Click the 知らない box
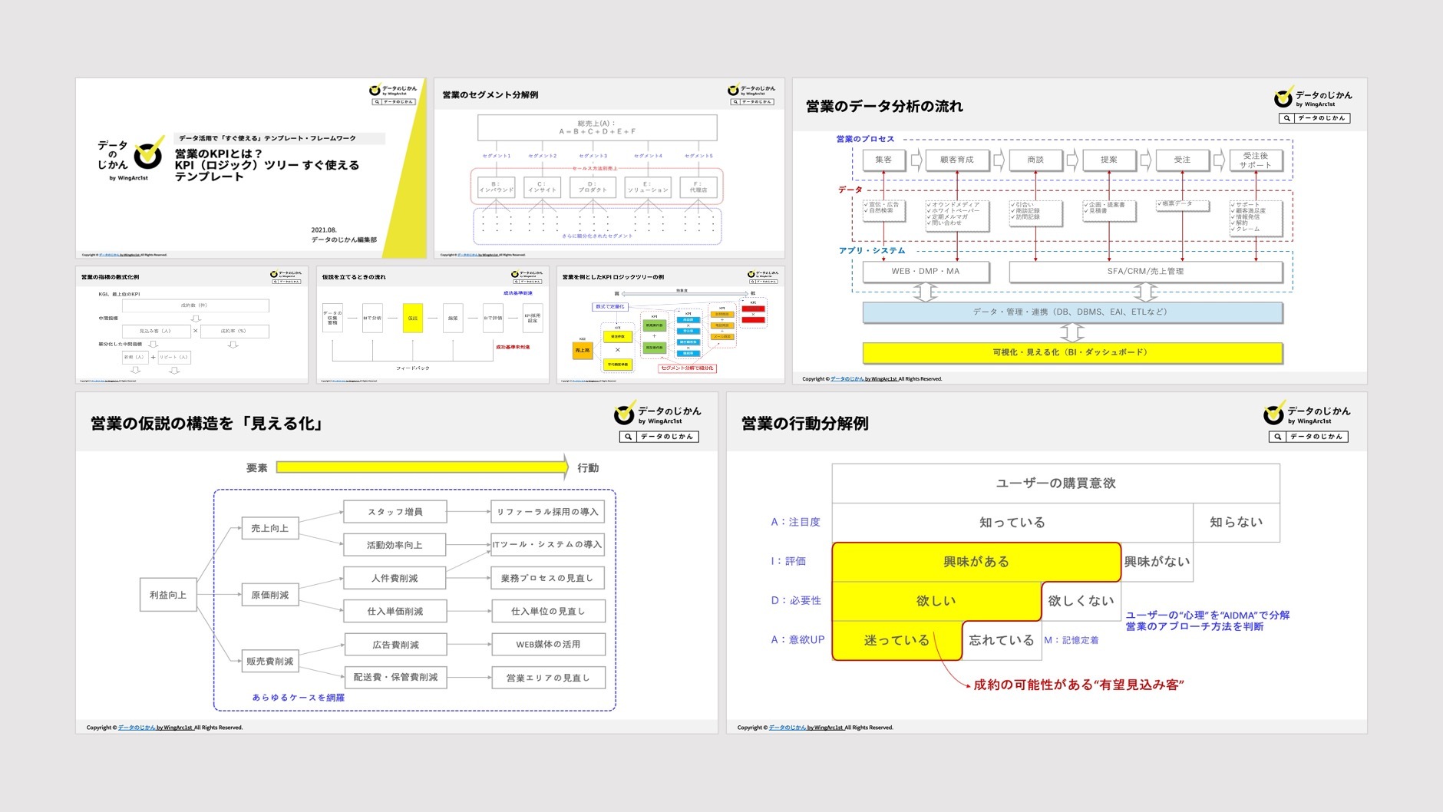The height and width of the screenshot is (812, 1443). point(1237,523)
